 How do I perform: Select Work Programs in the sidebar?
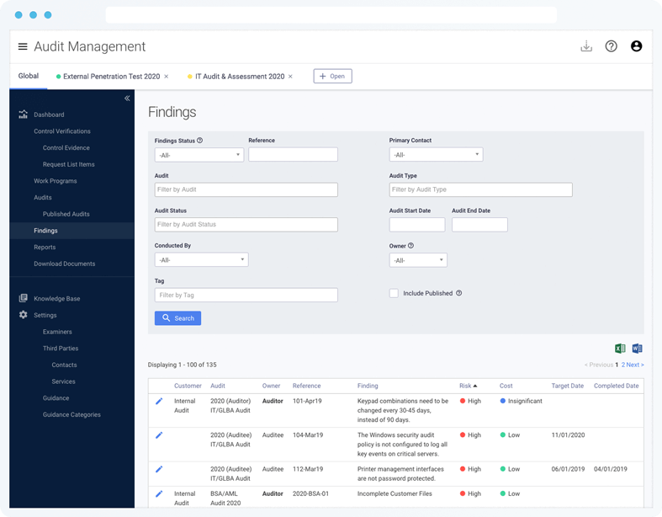(56, 181)
